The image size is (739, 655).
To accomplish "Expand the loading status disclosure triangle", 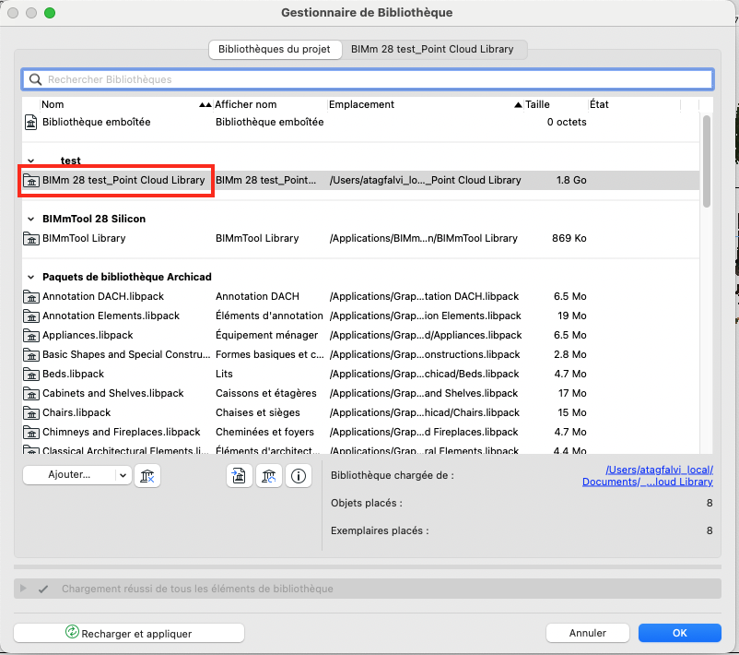I will pyautogui.click(x=23, y=589).
